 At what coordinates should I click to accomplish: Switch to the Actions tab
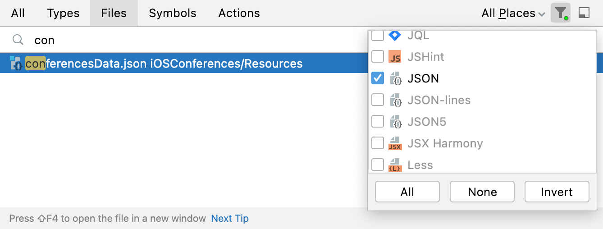point(239,13)
